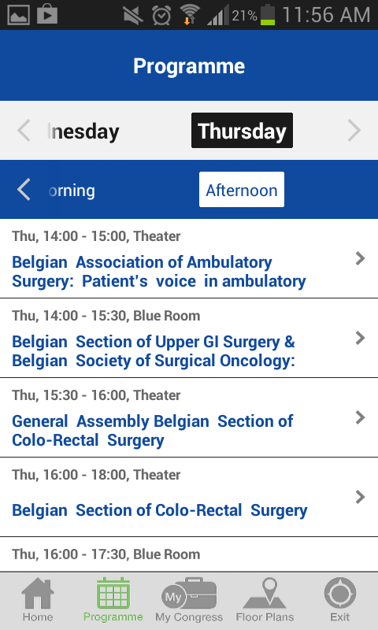Go to previous day with left arrow

[x=24, y=131]
